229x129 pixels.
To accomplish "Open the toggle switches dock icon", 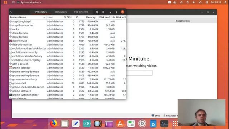I will click(x=131, y=124).
